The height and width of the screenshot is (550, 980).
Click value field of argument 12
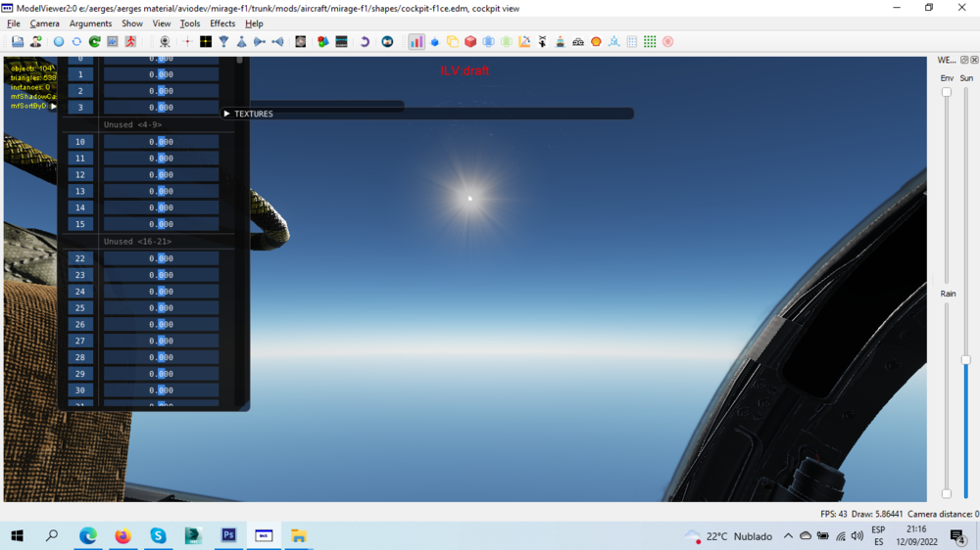coord(162,175)
